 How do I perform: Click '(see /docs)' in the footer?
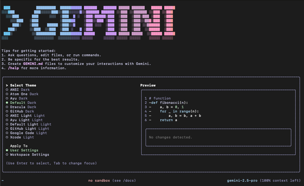tap(124, 180)
